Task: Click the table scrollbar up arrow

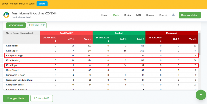Action: coord(199,32)
